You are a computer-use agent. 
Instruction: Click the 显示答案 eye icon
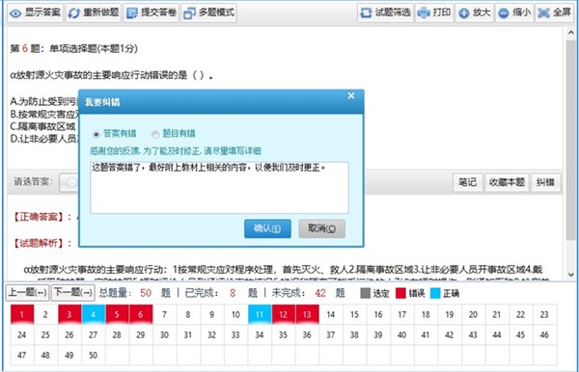click(15, 13)
